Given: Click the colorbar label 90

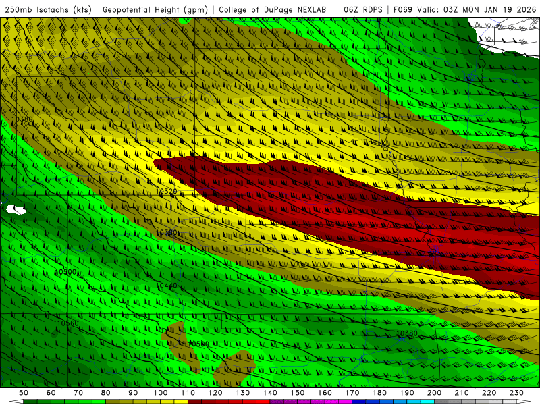Looking at the screenshot, I should [x=133, y=393].
